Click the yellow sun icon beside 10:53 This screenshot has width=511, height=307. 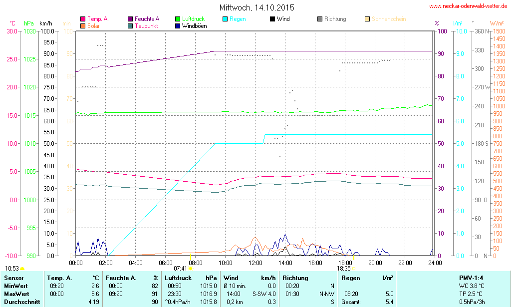tap(22, 269)
